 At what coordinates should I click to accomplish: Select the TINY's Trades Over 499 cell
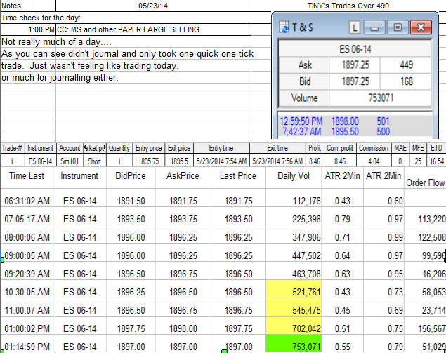point(348,6)
